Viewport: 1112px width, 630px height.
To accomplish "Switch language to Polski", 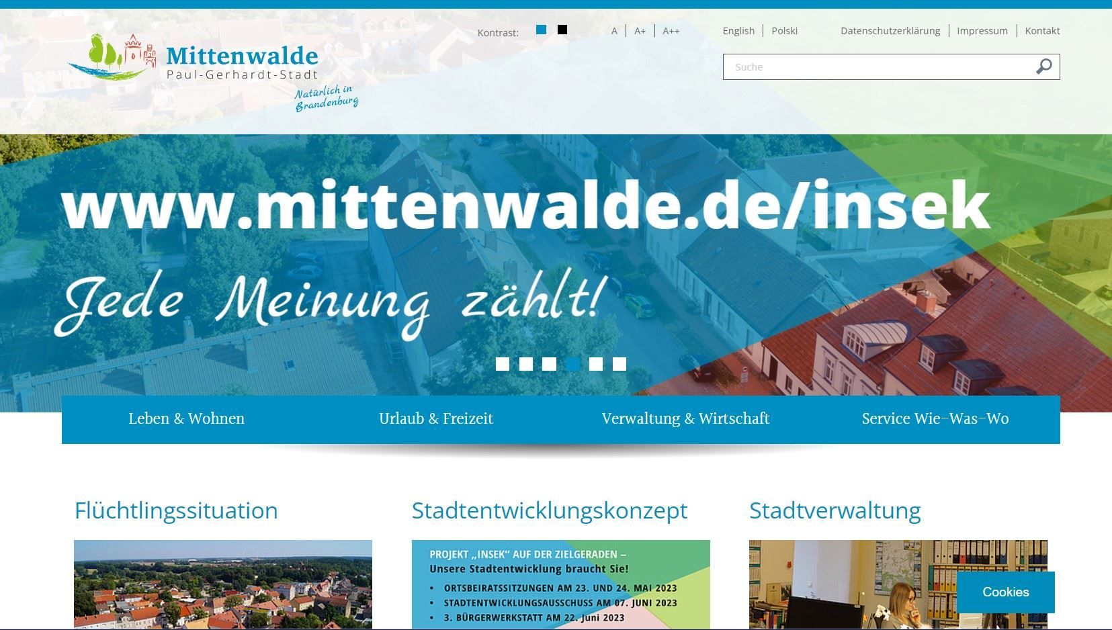I will pos(784,31).
